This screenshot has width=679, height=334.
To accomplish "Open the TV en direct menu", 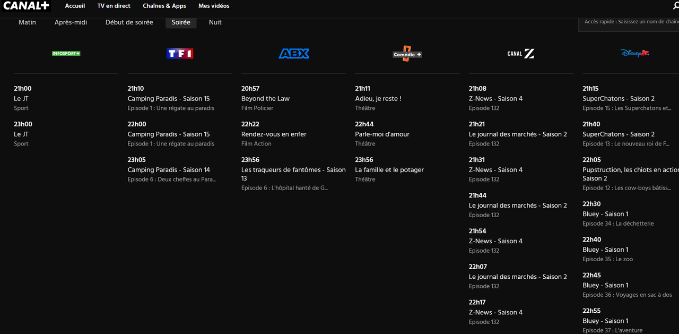I will click(114, 6).
